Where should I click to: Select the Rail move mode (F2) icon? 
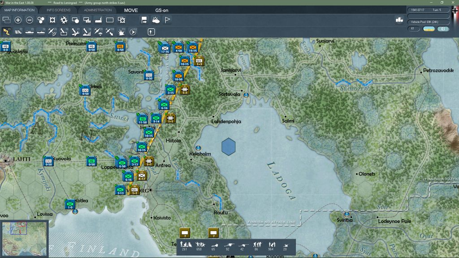18,32
